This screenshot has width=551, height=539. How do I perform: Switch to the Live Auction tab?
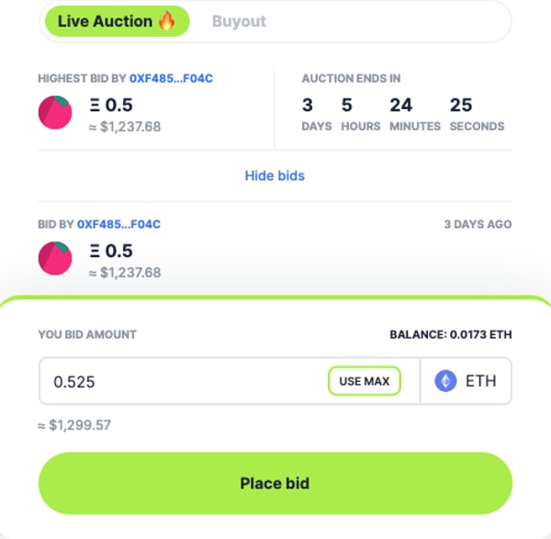point(115,21)
